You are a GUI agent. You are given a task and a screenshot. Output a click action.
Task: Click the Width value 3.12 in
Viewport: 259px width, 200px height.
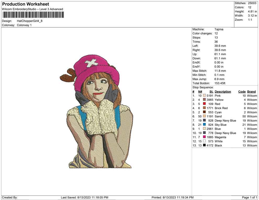pos(252,15)
